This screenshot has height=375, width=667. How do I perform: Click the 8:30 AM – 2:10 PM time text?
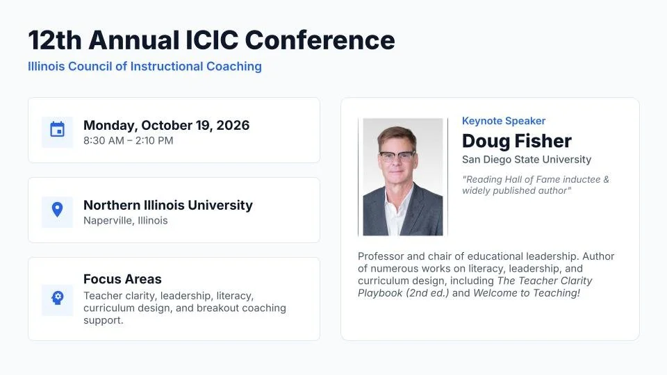pos(129,141)
